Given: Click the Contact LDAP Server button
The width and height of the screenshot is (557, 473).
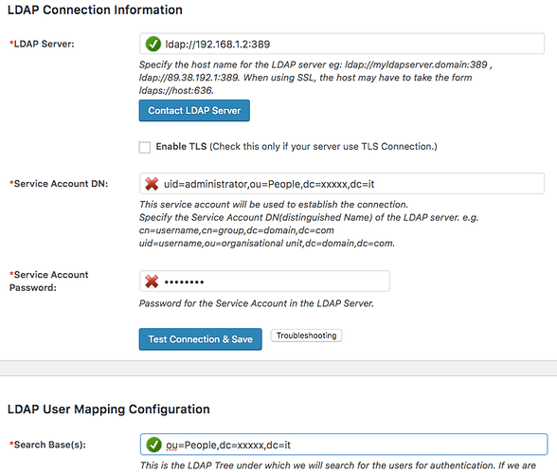Looking at the screenshot, I should coord(194,111).
